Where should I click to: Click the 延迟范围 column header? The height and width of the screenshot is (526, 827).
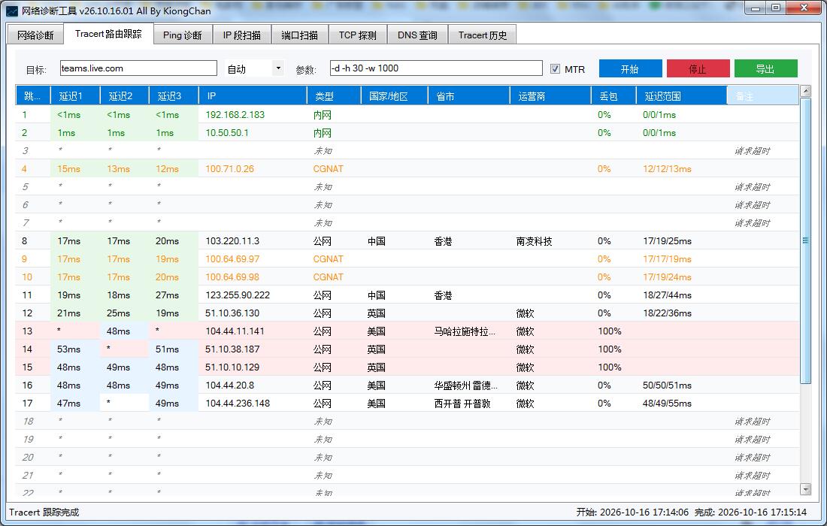(681, 96)
